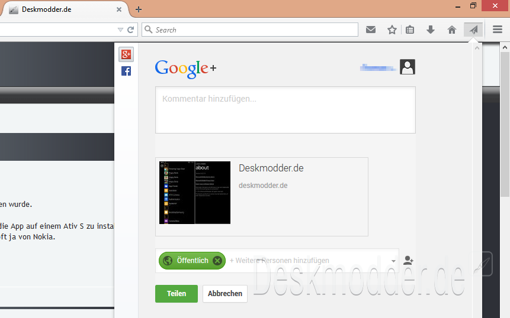The width and height of the screenshot is (510, 318).
Task: Toggle the share page paper plane icon
Action: click(473, 30)
